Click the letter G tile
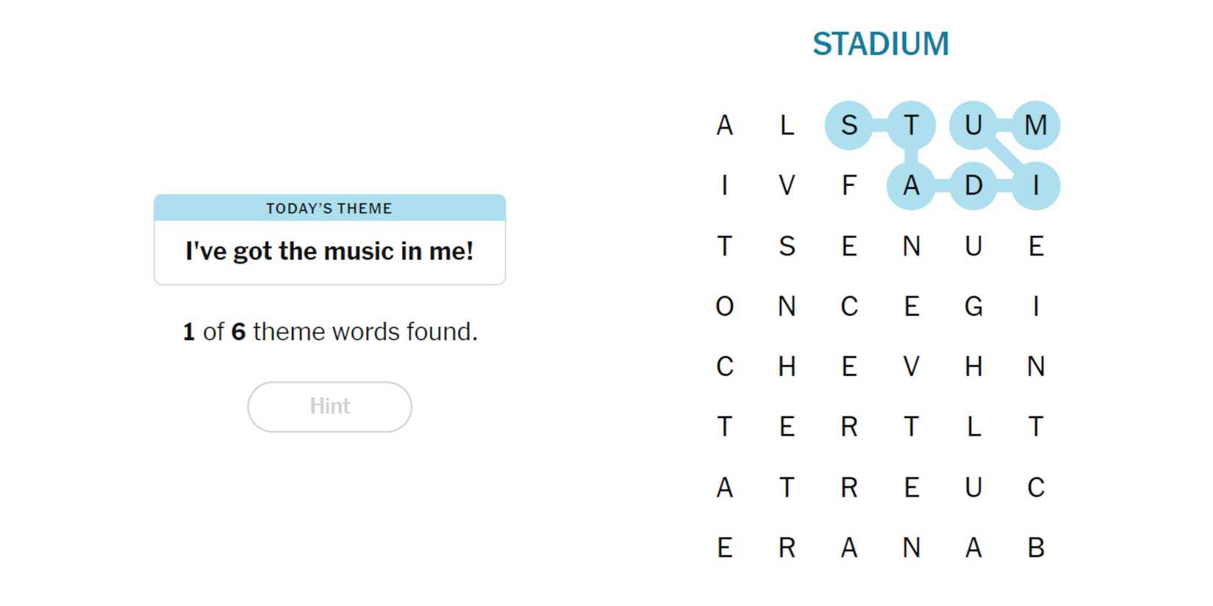Image resolution: width=1213 pixels, height=606 pixels. tap(973, 306)
